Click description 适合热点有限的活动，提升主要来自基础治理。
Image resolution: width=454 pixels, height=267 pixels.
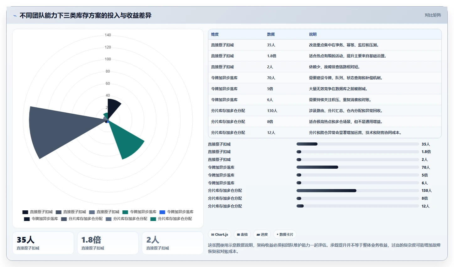point(348,56)
